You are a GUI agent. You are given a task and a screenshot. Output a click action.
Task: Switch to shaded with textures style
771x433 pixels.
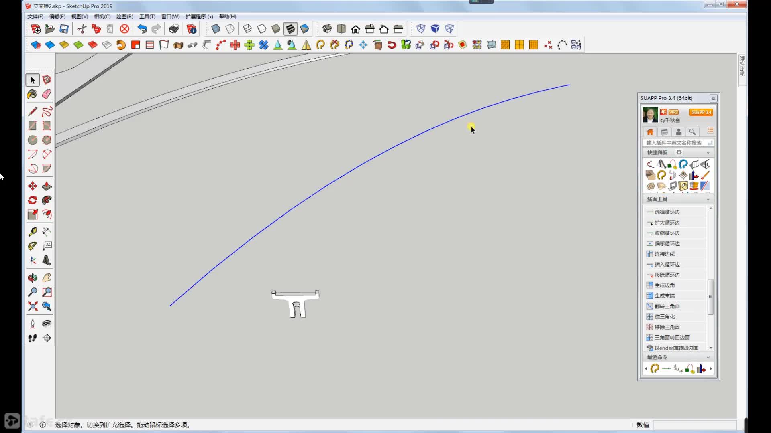(290, 29)
